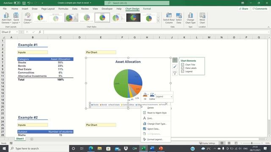Screen dimensions: 271x152
Task: Open Quick Layout gallery
Action: tap(16, 18)
